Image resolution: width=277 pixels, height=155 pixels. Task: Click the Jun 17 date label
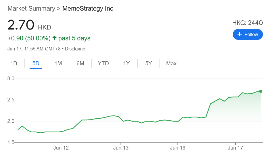(236, 148)
